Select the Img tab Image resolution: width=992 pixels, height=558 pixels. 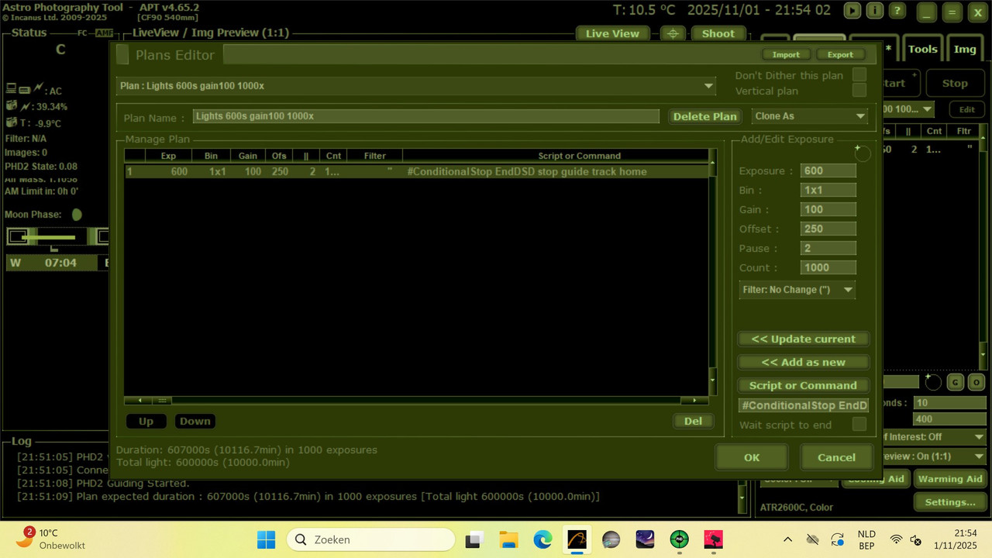[965, 48]
